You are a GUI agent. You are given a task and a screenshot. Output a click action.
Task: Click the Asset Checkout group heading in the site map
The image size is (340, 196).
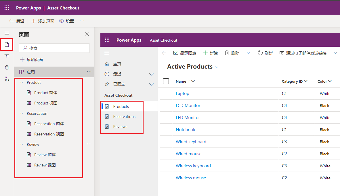coord(119,95)
